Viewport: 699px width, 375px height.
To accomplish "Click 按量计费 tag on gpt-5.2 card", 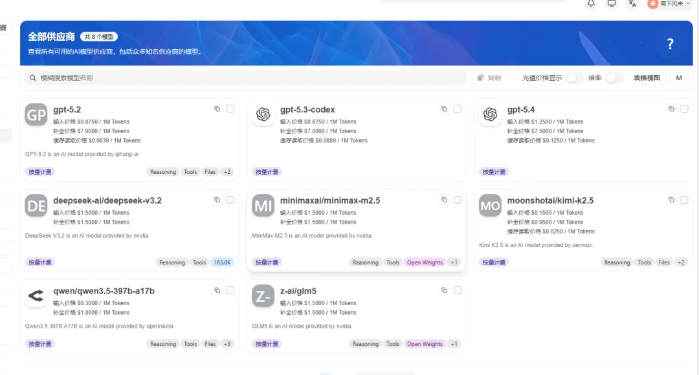I will click(x=40, y=171).
